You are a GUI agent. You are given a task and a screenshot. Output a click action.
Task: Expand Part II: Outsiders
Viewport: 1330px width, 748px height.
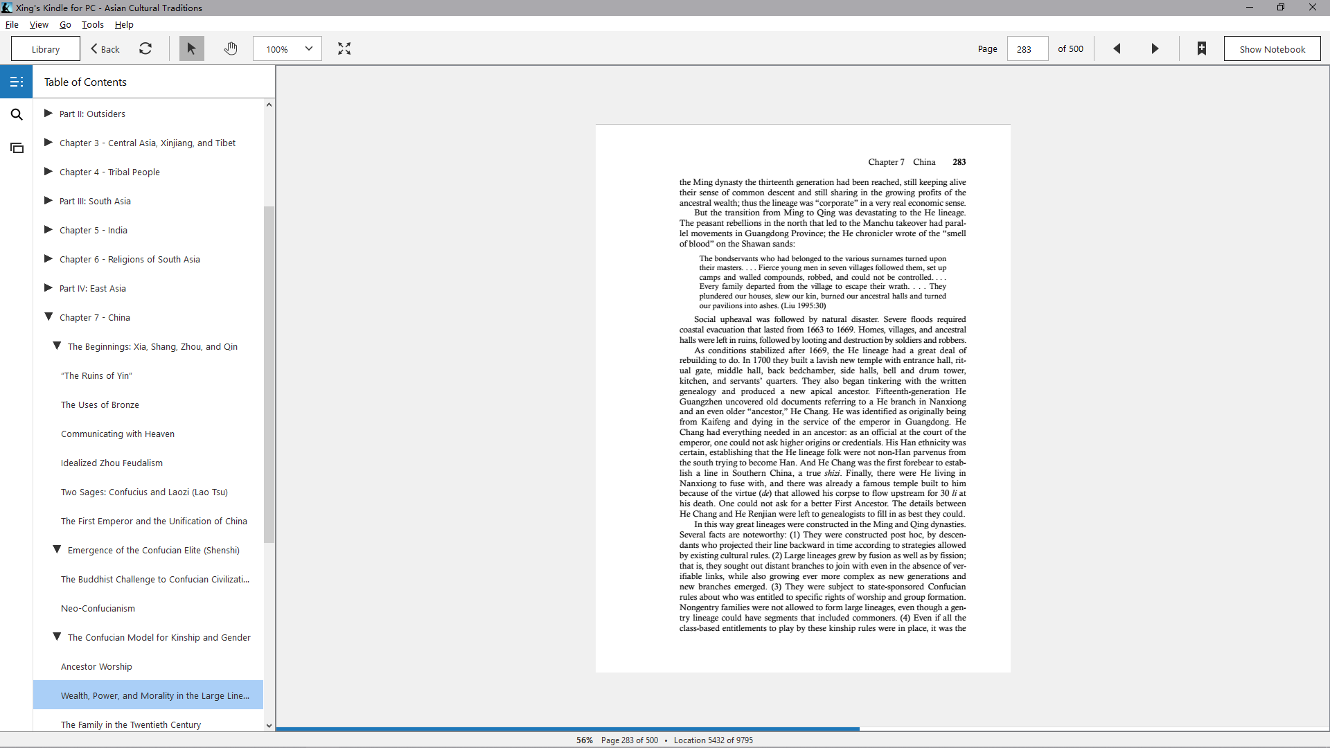pyautogui.click(x=48, y=113)
